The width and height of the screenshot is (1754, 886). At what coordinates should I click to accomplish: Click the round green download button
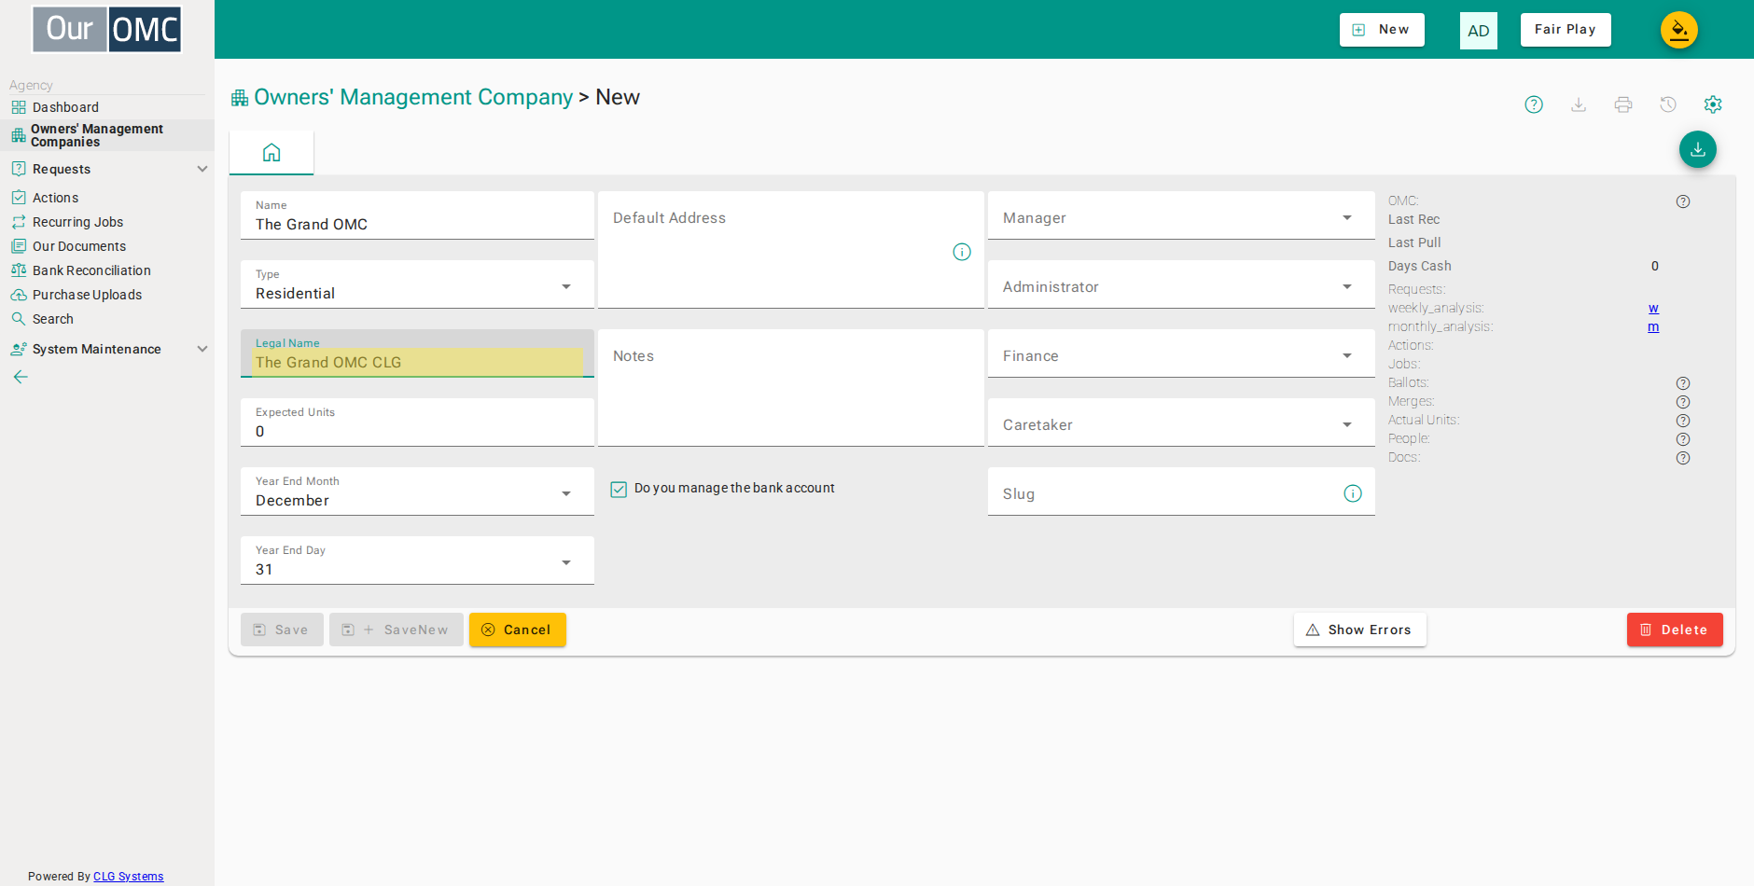1698,149
